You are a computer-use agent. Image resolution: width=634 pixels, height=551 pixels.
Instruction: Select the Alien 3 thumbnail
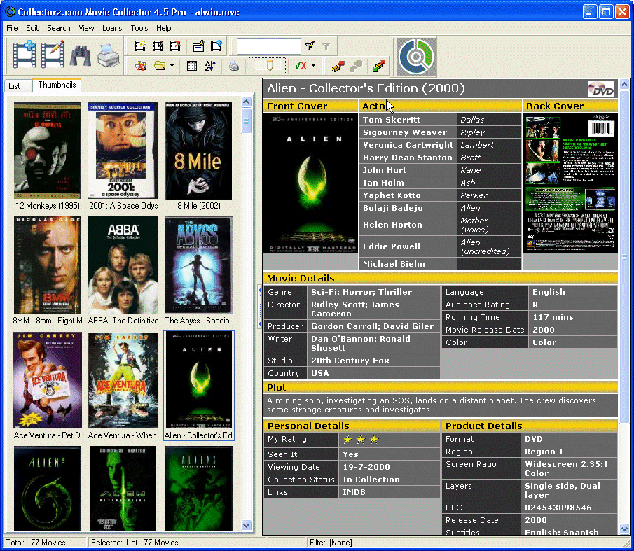(48, 489)
